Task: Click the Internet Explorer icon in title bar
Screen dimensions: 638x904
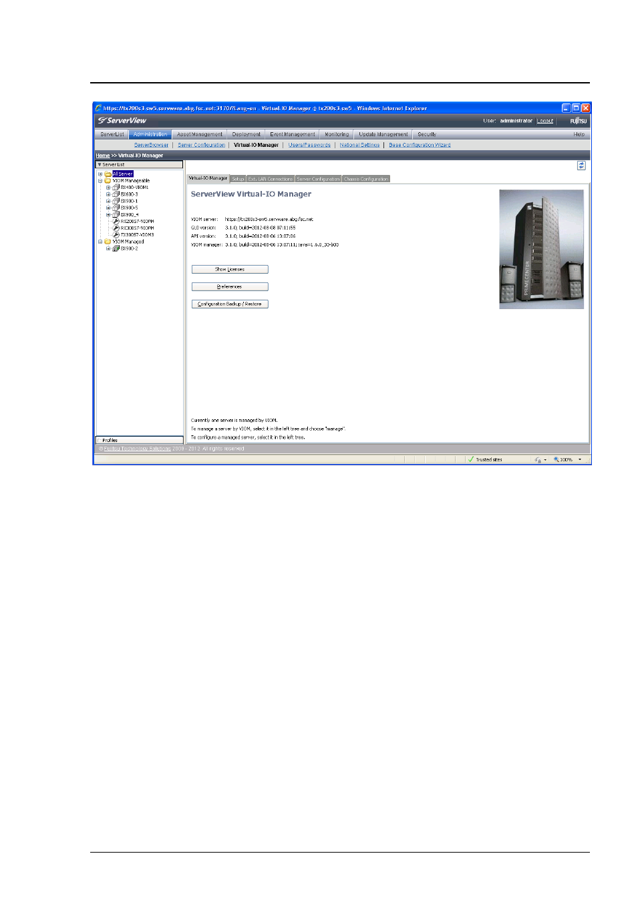Action: pyautogui.click(x=99, y=107)
